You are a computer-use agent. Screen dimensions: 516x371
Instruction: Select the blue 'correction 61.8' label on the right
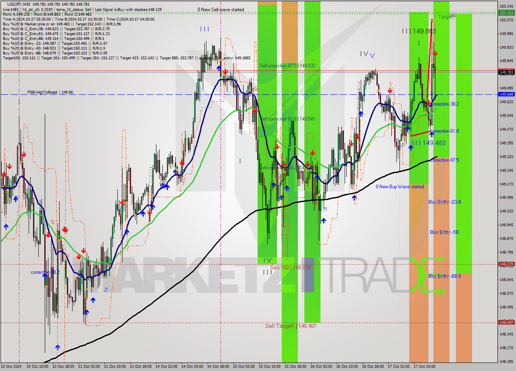coord(445,131)
